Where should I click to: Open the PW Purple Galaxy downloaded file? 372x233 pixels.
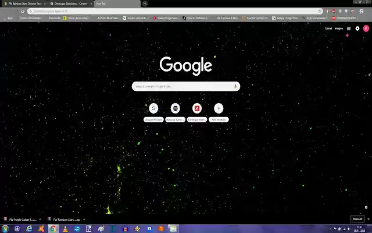click(20, 220)
